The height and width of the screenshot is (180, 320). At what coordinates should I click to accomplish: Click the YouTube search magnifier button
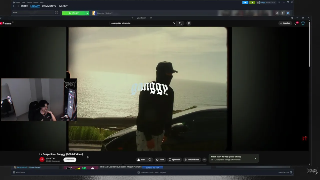pos(180,23)
